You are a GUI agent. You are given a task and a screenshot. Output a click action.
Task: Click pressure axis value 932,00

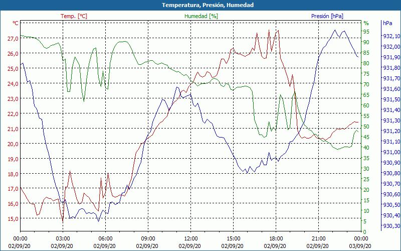(391, 47)
